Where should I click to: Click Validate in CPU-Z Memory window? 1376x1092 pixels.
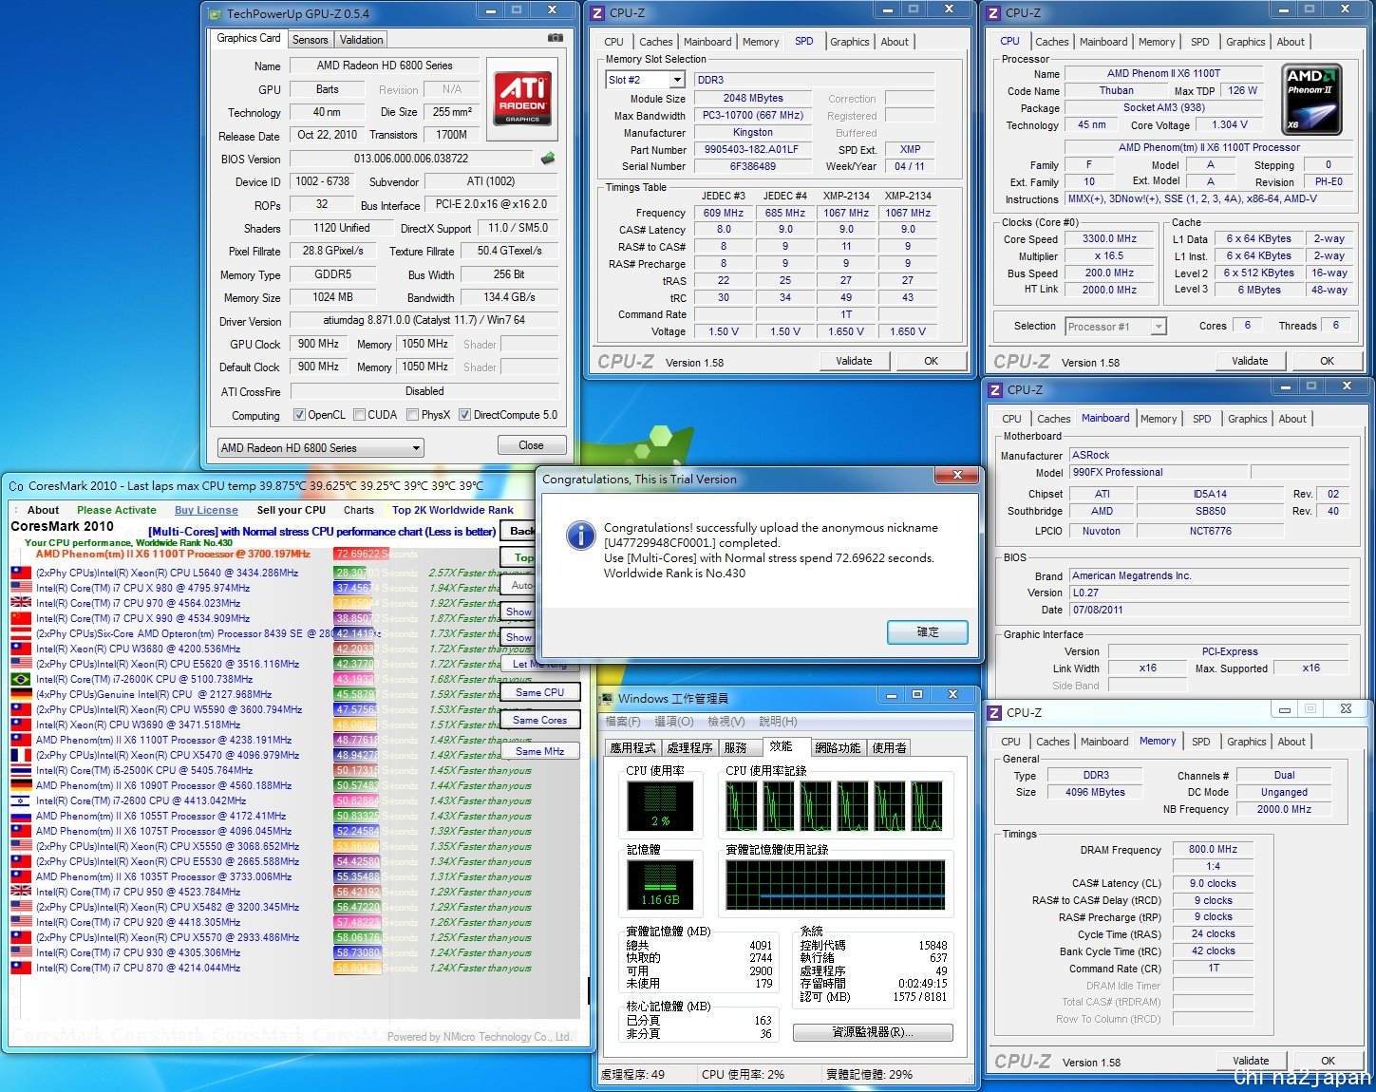coord(1251,1061)
